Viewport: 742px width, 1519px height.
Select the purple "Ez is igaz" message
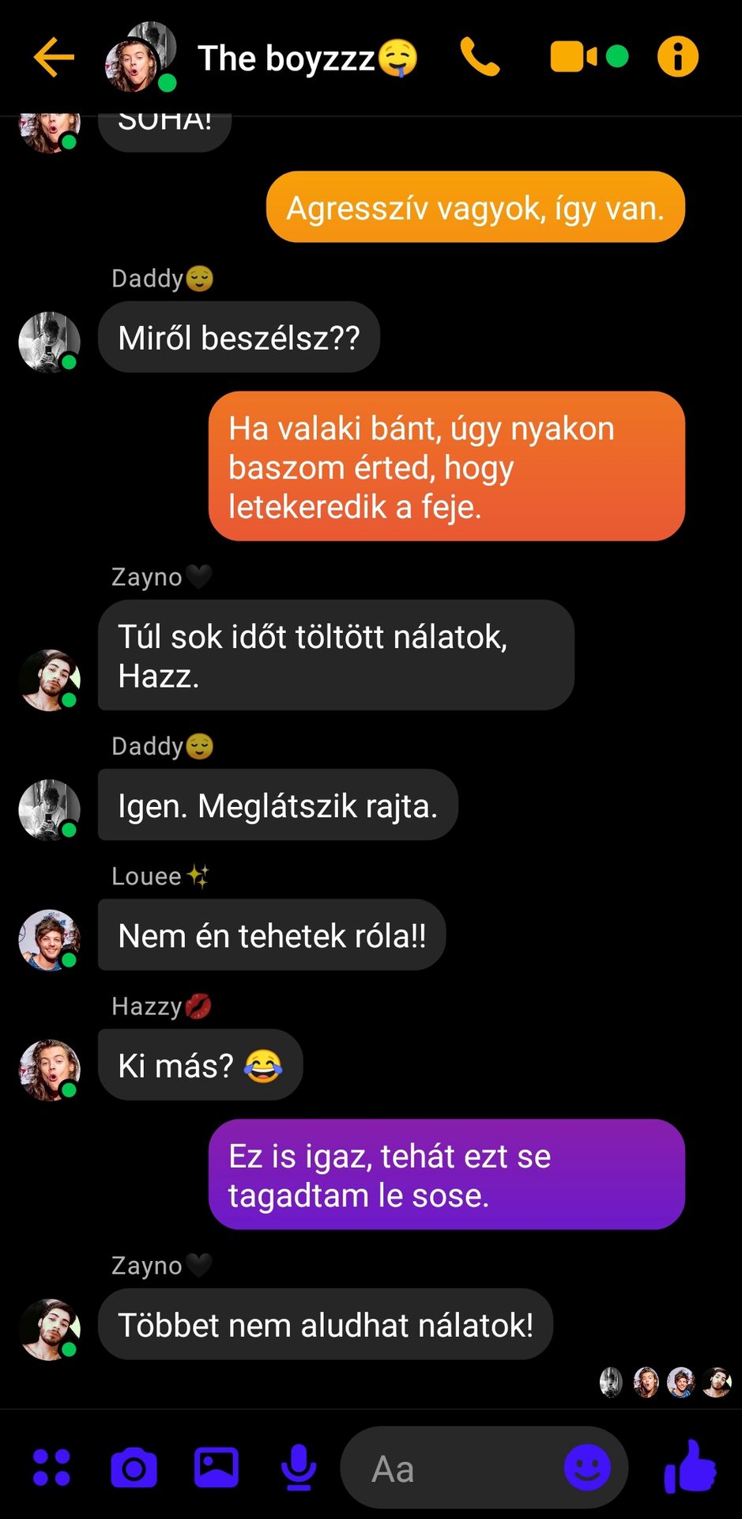(x=446, y=1175)
